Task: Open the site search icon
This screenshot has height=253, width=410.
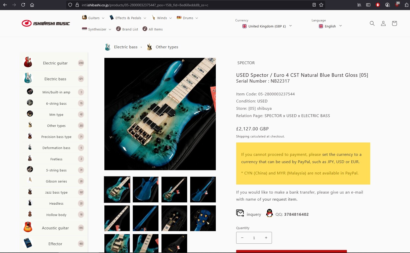Action: click(x=372, y=23)
